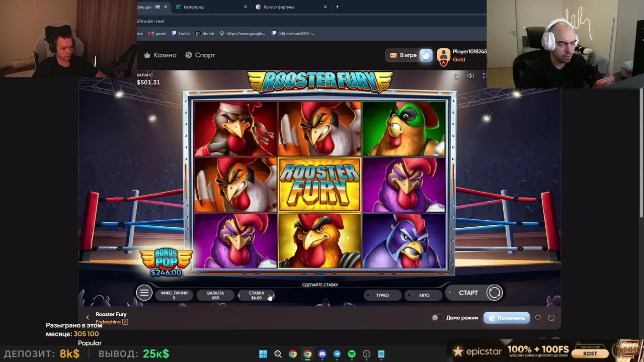Click the СТАВКА $6.00 stake value

256,296
